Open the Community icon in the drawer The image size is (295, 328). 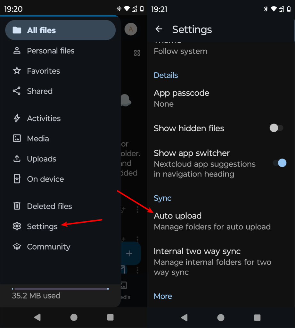[17, 247]
